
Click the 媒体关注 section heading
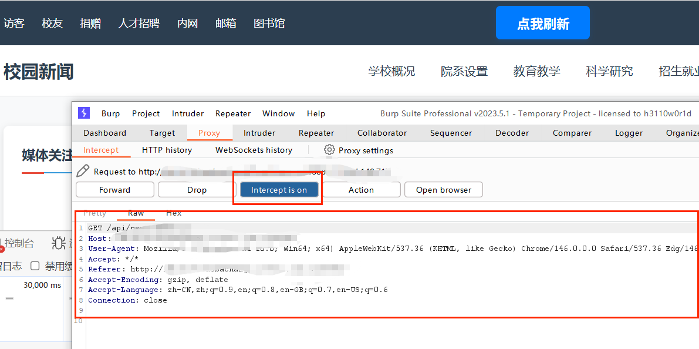(x=46, y=155)
